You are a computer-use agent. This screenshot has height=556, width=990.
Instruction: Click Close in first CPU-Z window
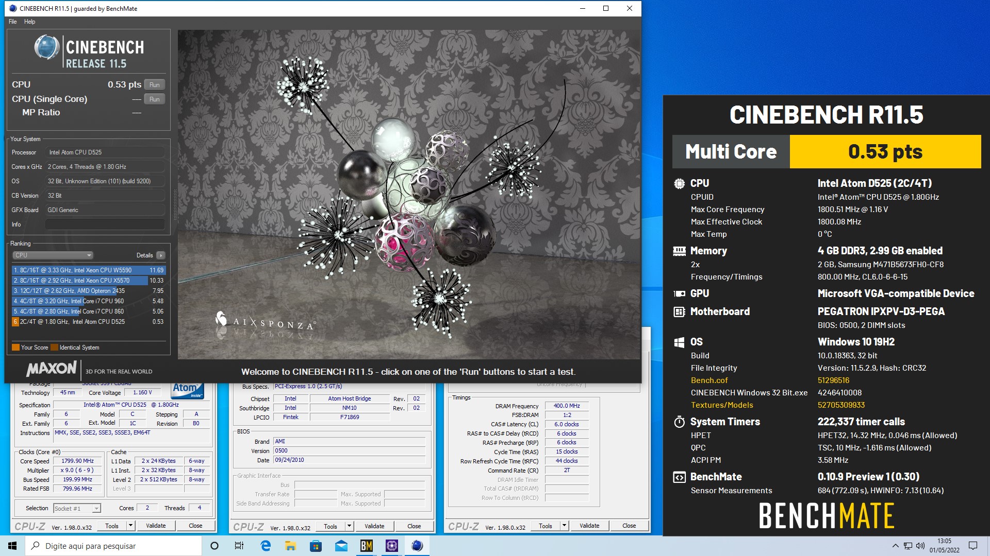point(195,526)
